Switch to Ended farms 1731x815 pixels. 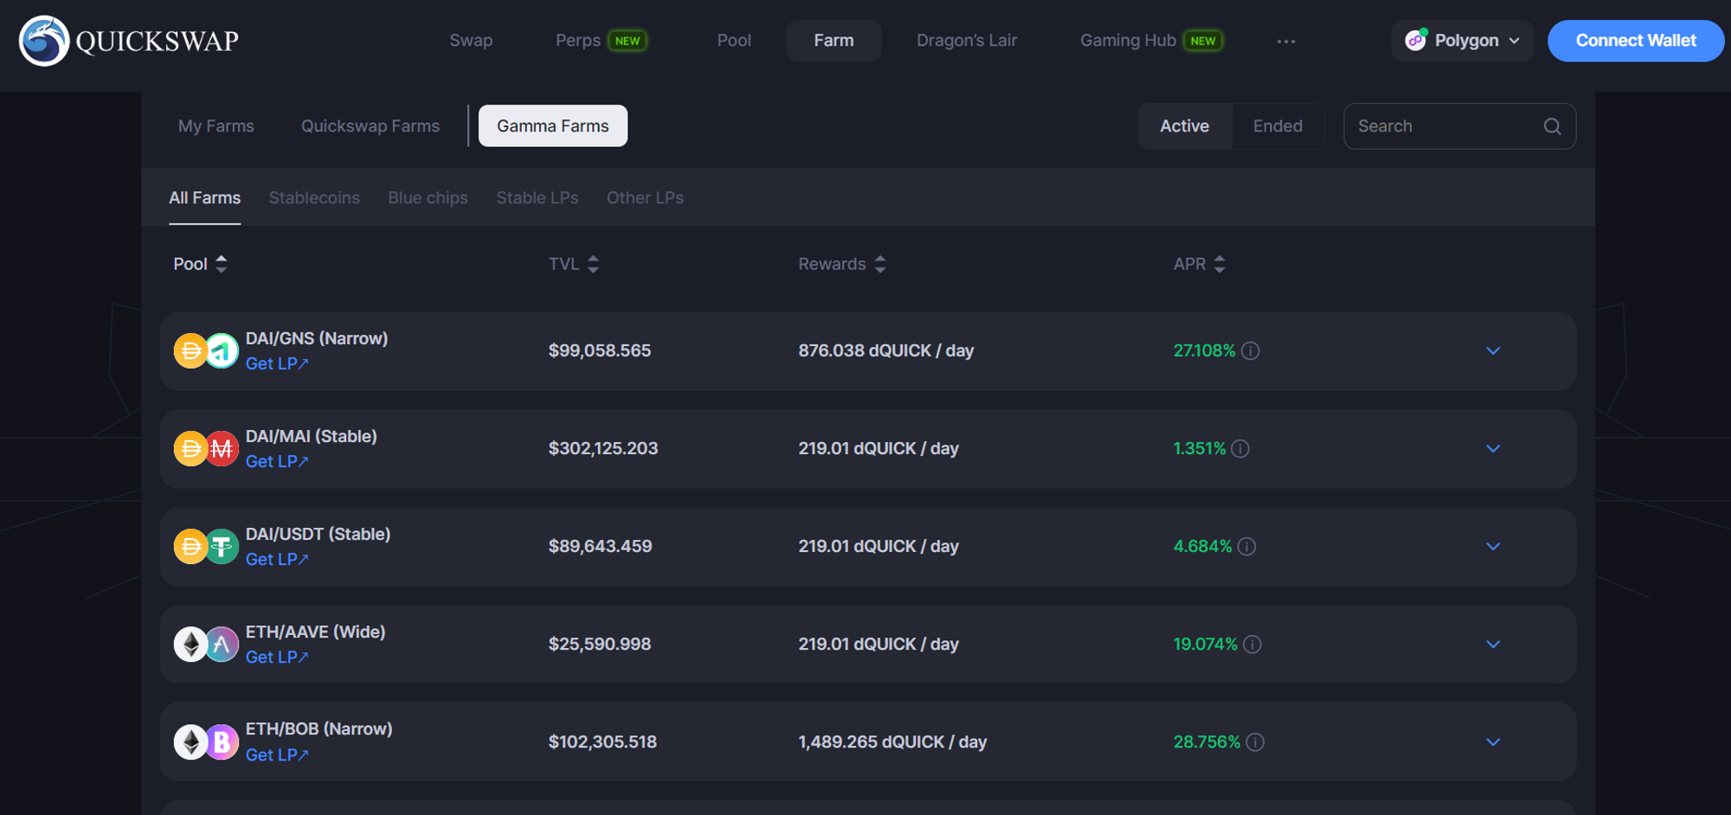[1277, 125]
